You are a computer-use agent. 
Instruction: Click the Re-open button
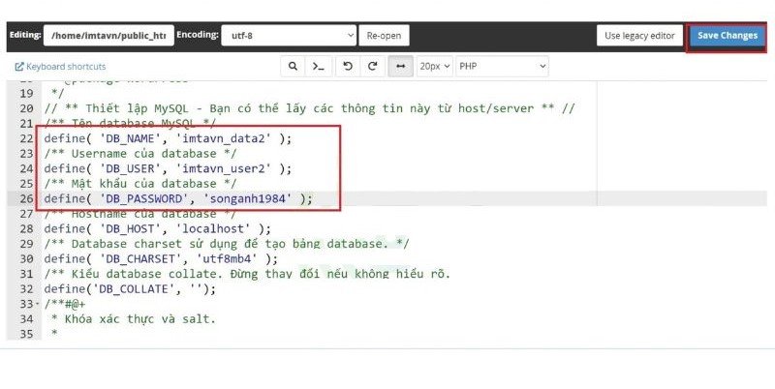click(386, 36)
